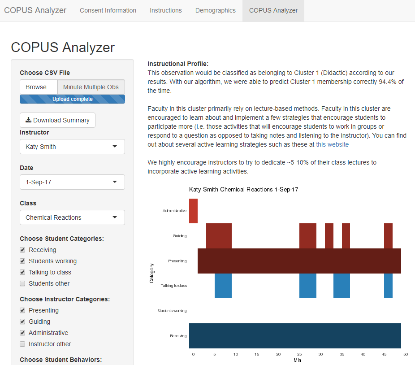
Task: Toggle the Guiding instructor checkbox
Action: [x=23, y=322]
